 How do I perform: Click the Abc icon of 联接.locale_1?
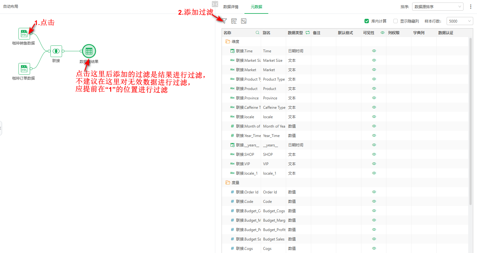232,173
